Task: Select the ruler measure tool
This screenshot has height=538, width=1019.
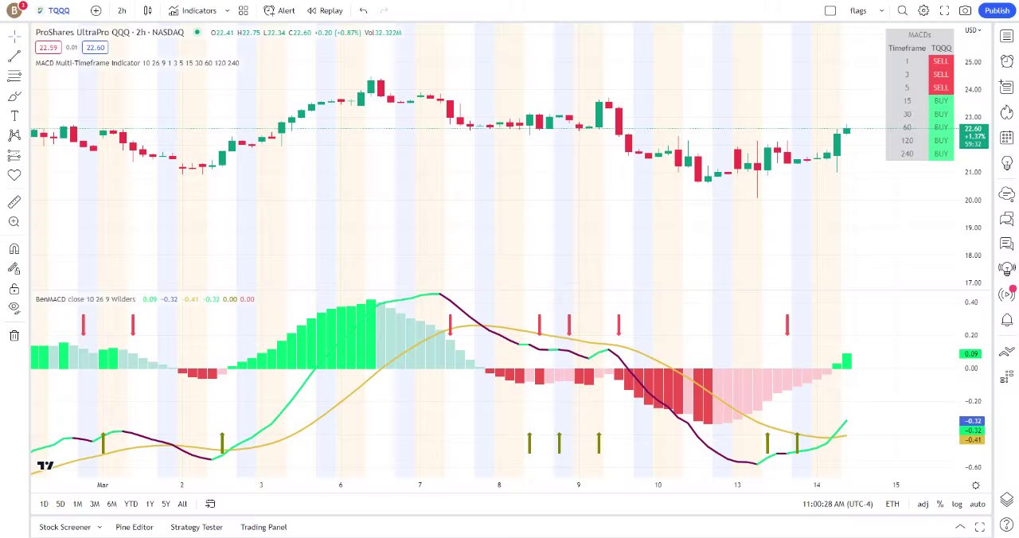Action: (x=14, y=202)
